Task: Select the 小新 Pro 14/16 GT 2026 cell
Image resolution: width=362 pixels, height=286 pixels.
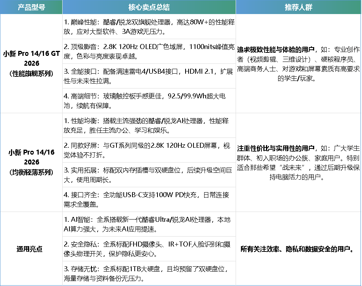Action: tap(31, 63)
